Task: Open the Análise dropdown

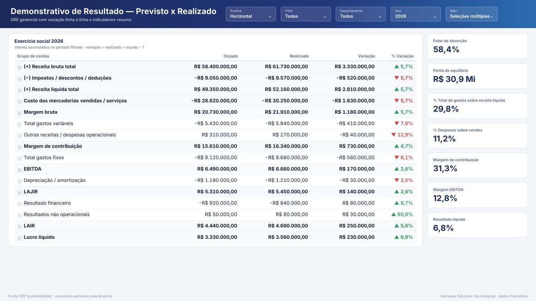Action: pyautogui.click(x=251, y=14)
